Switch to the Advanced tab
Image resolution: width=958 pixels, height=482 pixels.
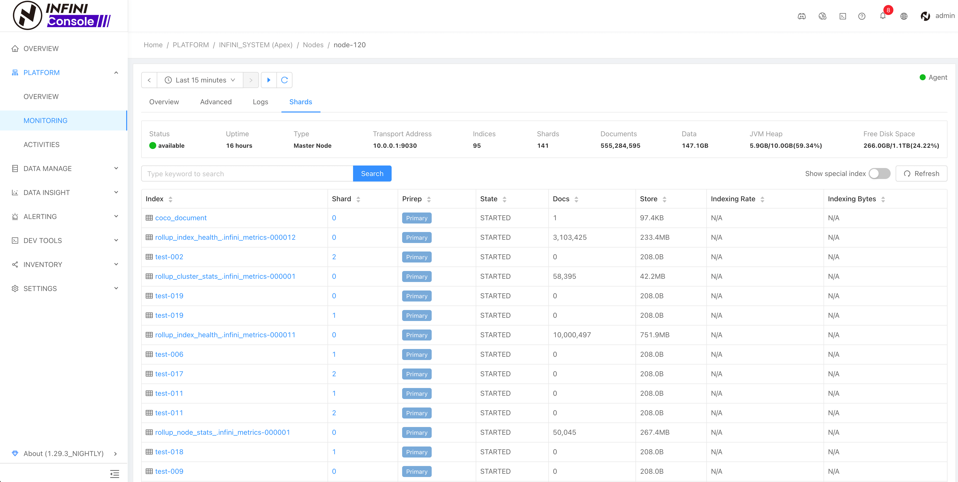(216, 102)
